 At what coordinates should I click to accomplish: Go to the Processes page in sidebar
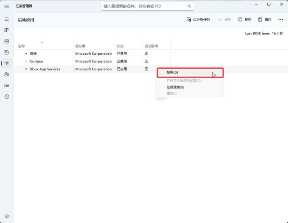tap(6, 30)
